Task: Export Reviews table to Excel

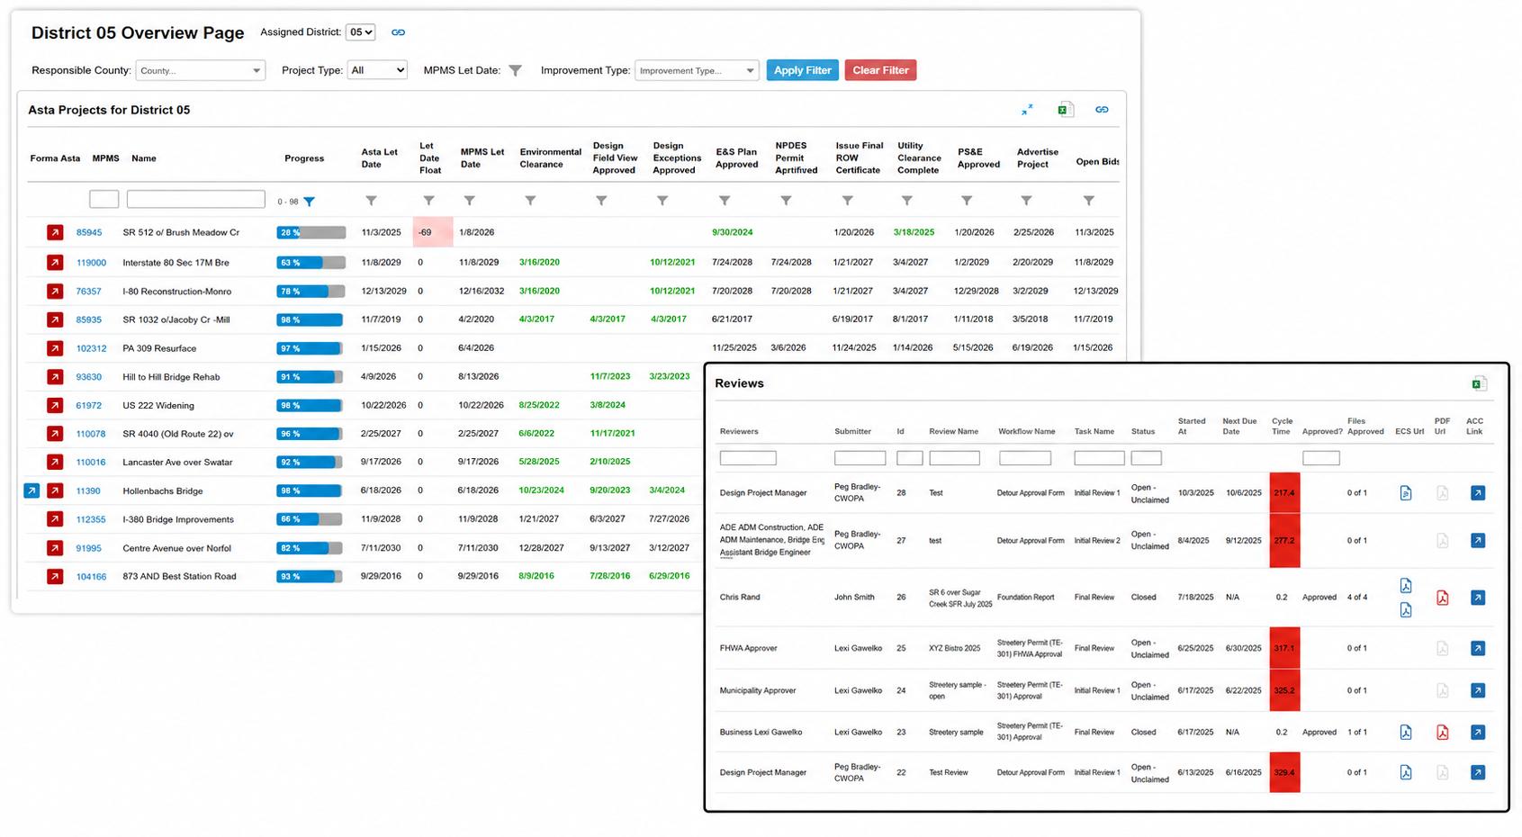Action: [x=1479, y=383]
